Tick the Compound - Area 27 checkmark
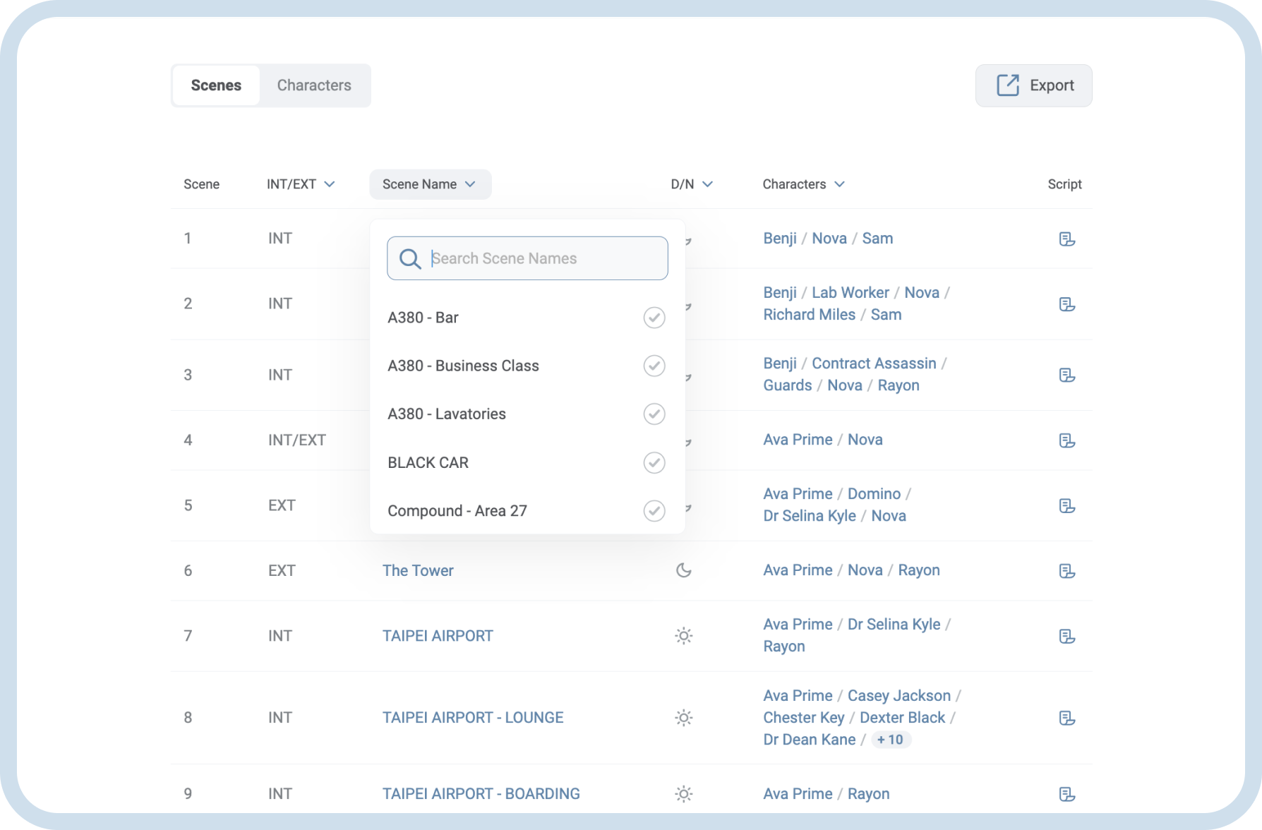The image size is (1262, 830). [x=654, y=511]
